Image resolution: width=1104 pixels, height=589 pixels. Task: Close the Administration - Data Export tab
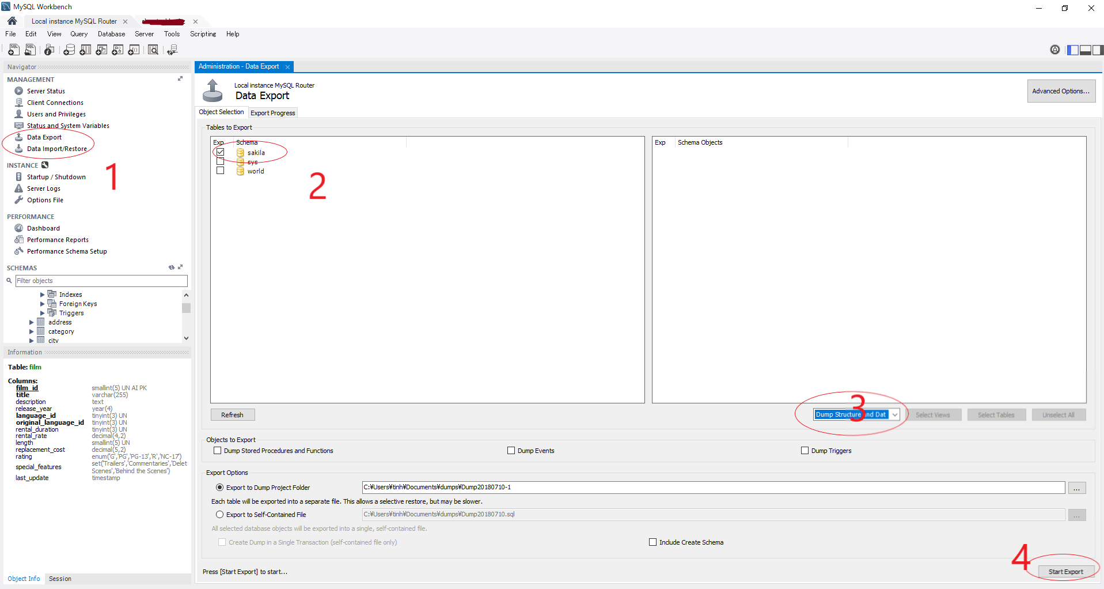(x=288, y=67)
